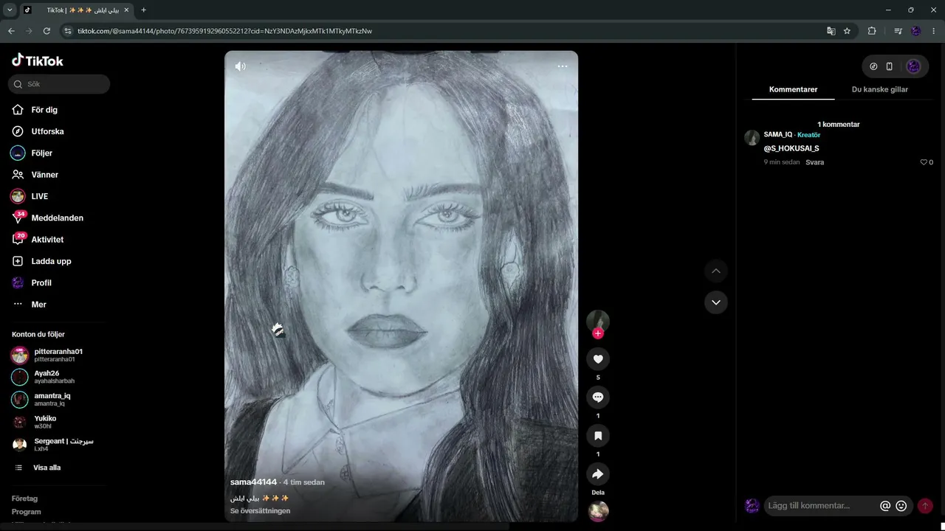Click the phone app icon at top
The height and width of the screenshot is (531, 945).
pyautogui.click(x=890, y=66)
